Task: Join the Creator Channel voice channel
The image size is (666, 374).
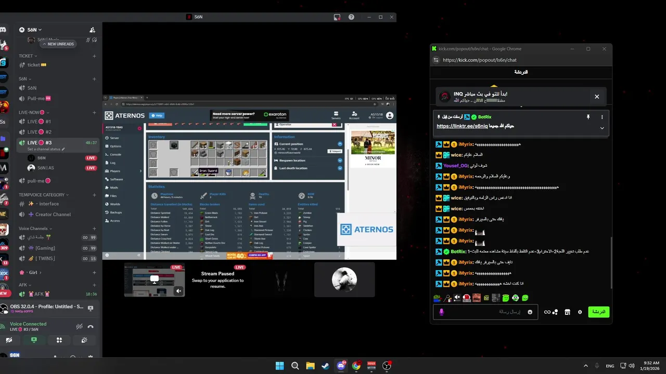Action: click(x=58, y=214)
